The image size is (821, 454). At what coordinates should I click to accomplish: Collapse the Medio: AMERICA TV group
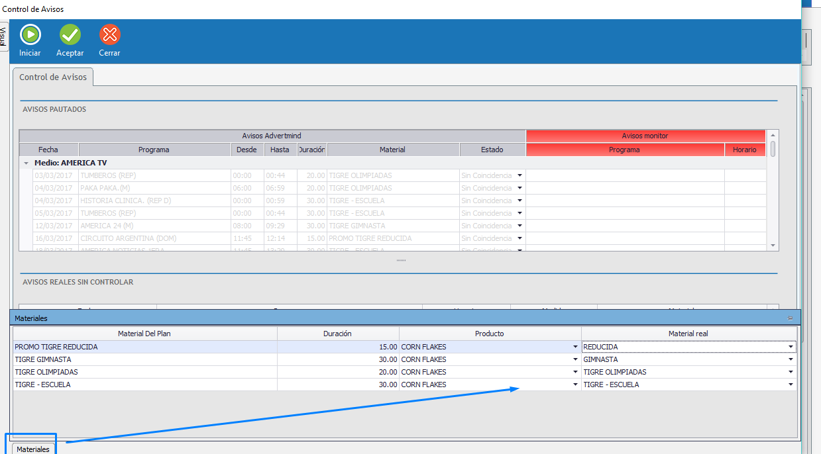[26, 163]
